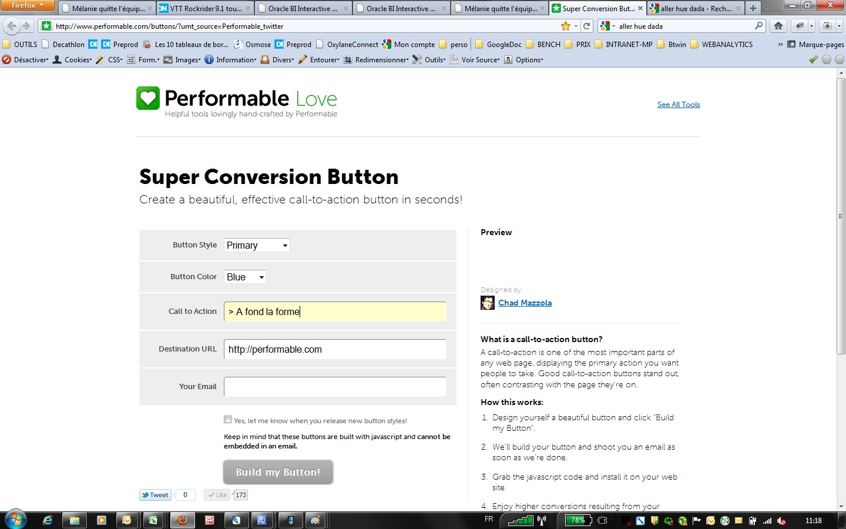Viewport: 846px width, 529px height.
Task: Open the WEBANALYTICS bookmarks folder
Action: point(721,44)
